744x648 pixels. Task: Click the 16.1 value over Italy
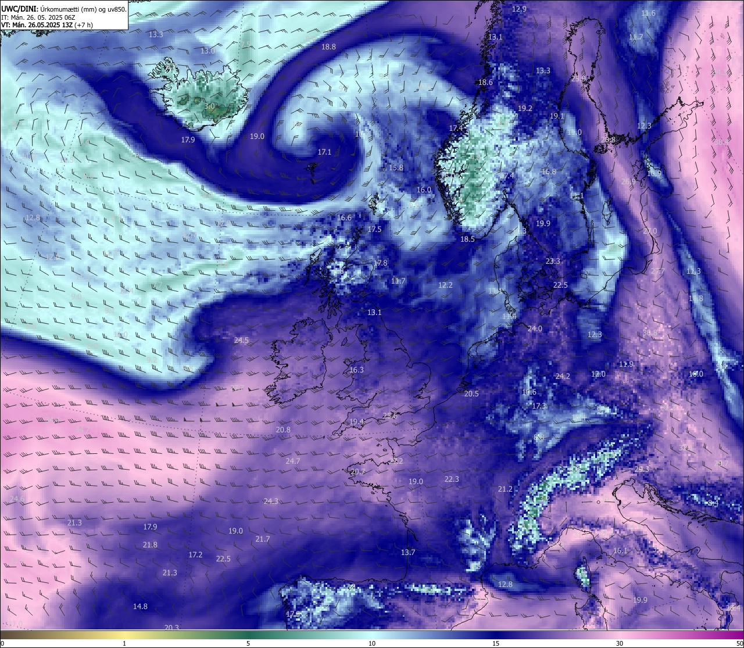tap(620, 551)
